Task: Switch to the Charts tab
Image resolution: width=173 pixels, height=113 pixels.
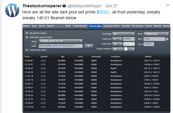Action: click(42, 26)
